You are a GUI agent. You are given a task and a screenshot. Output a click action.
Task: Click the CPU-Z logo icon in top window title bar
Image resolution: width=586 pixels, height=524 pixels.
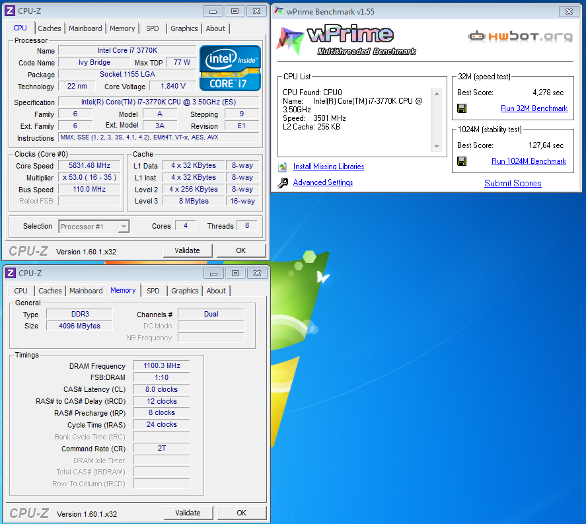pyautogui.click(x=10, y=11)
